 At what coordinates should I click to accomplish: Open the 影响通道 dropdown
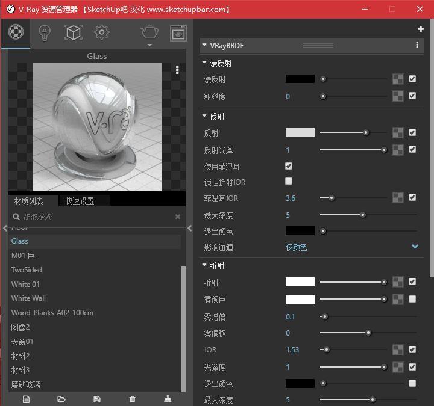pyautogui.click(x=352, y=247)
